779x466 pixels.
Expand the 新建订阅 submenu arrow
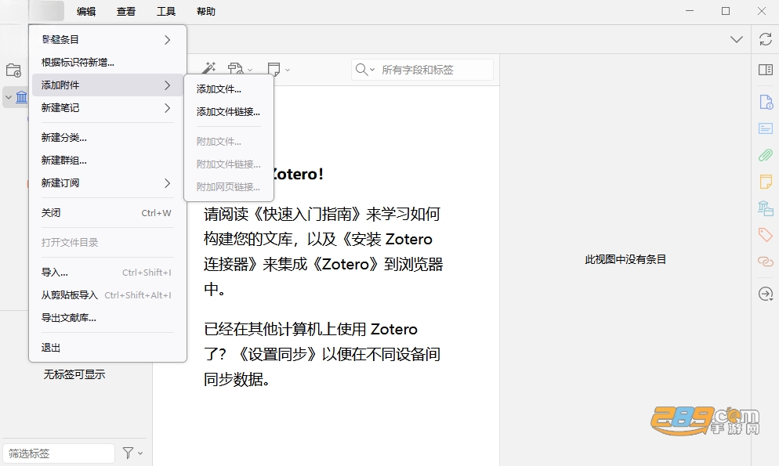(168, 183)
